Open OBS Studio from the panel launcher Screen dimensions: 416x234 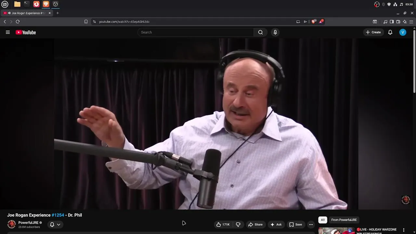[56, 4]
